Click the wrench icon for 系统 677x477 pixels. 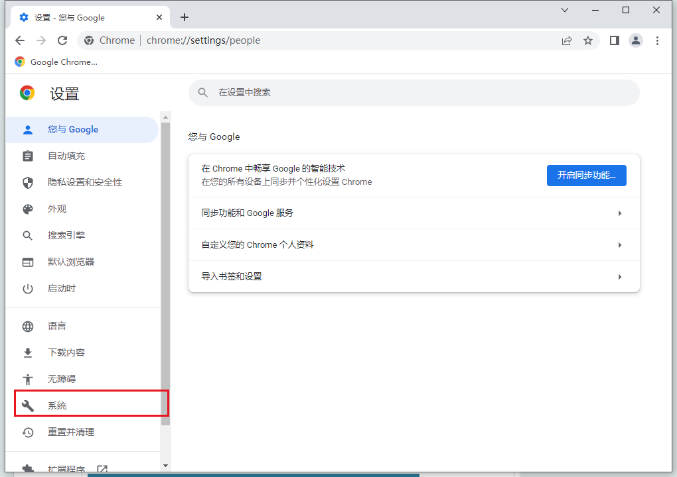click(28, 406)
